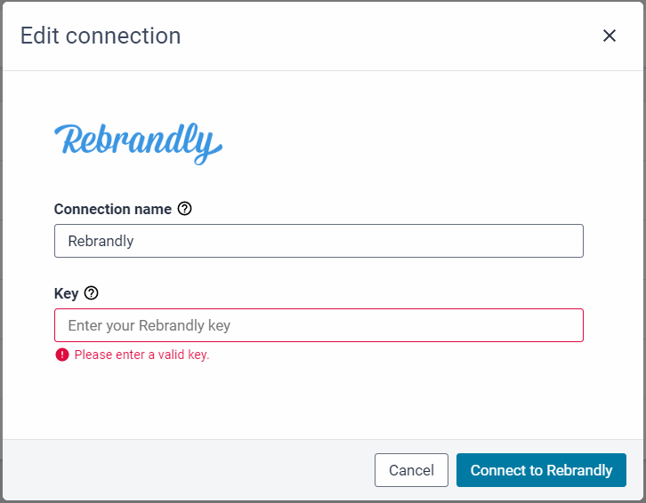Click the Cancel button
Image resolution: width=646 pixels, height=503 pixels.
coord(411,470)
